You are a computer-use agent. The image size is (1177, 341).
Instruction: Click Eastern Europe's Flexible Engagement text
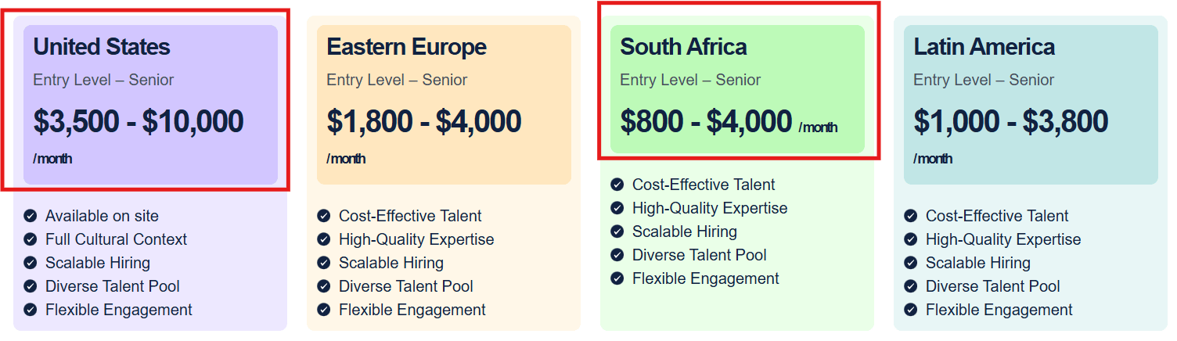412,310
